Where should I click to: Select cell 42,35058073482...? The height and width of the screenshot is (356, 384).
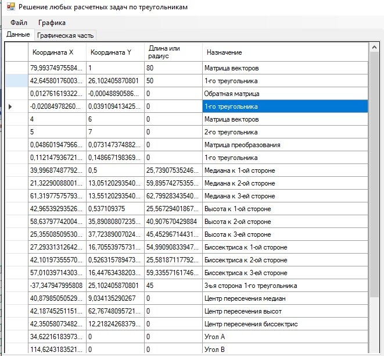pos(58,324)
